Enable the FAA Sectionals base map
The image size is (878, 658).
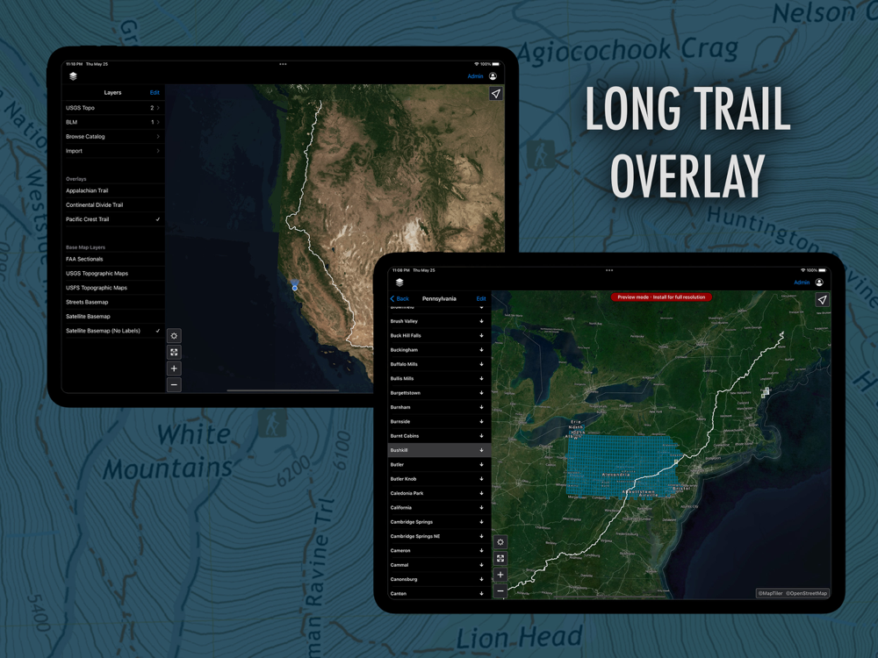click(113, 259)
